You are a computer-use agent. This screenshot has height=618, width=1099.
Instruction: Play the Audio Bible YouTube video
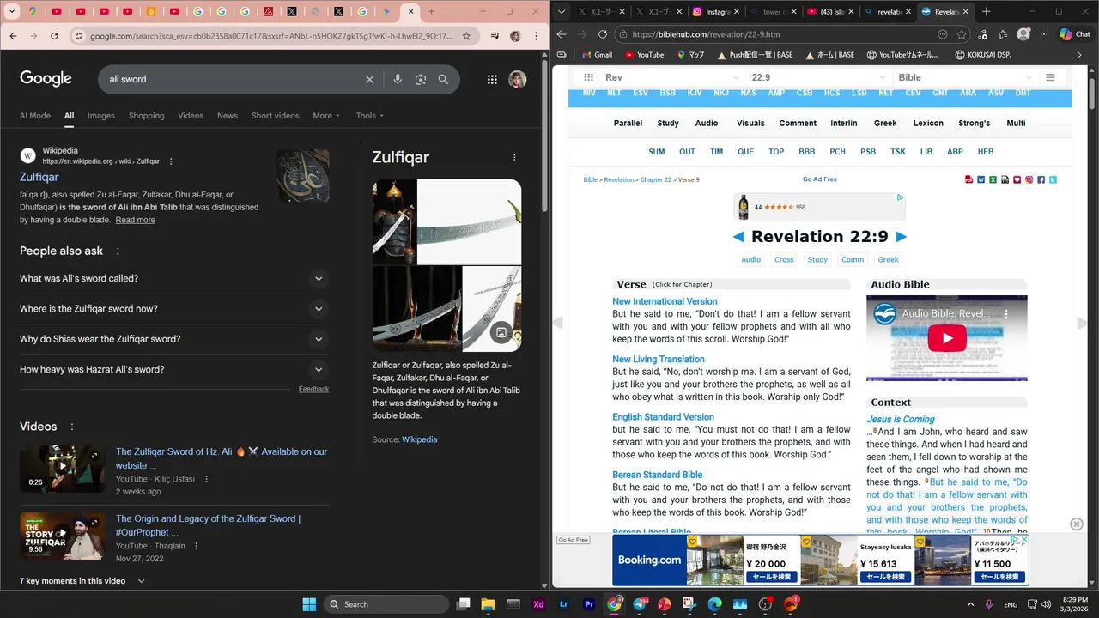coord(947,338)
